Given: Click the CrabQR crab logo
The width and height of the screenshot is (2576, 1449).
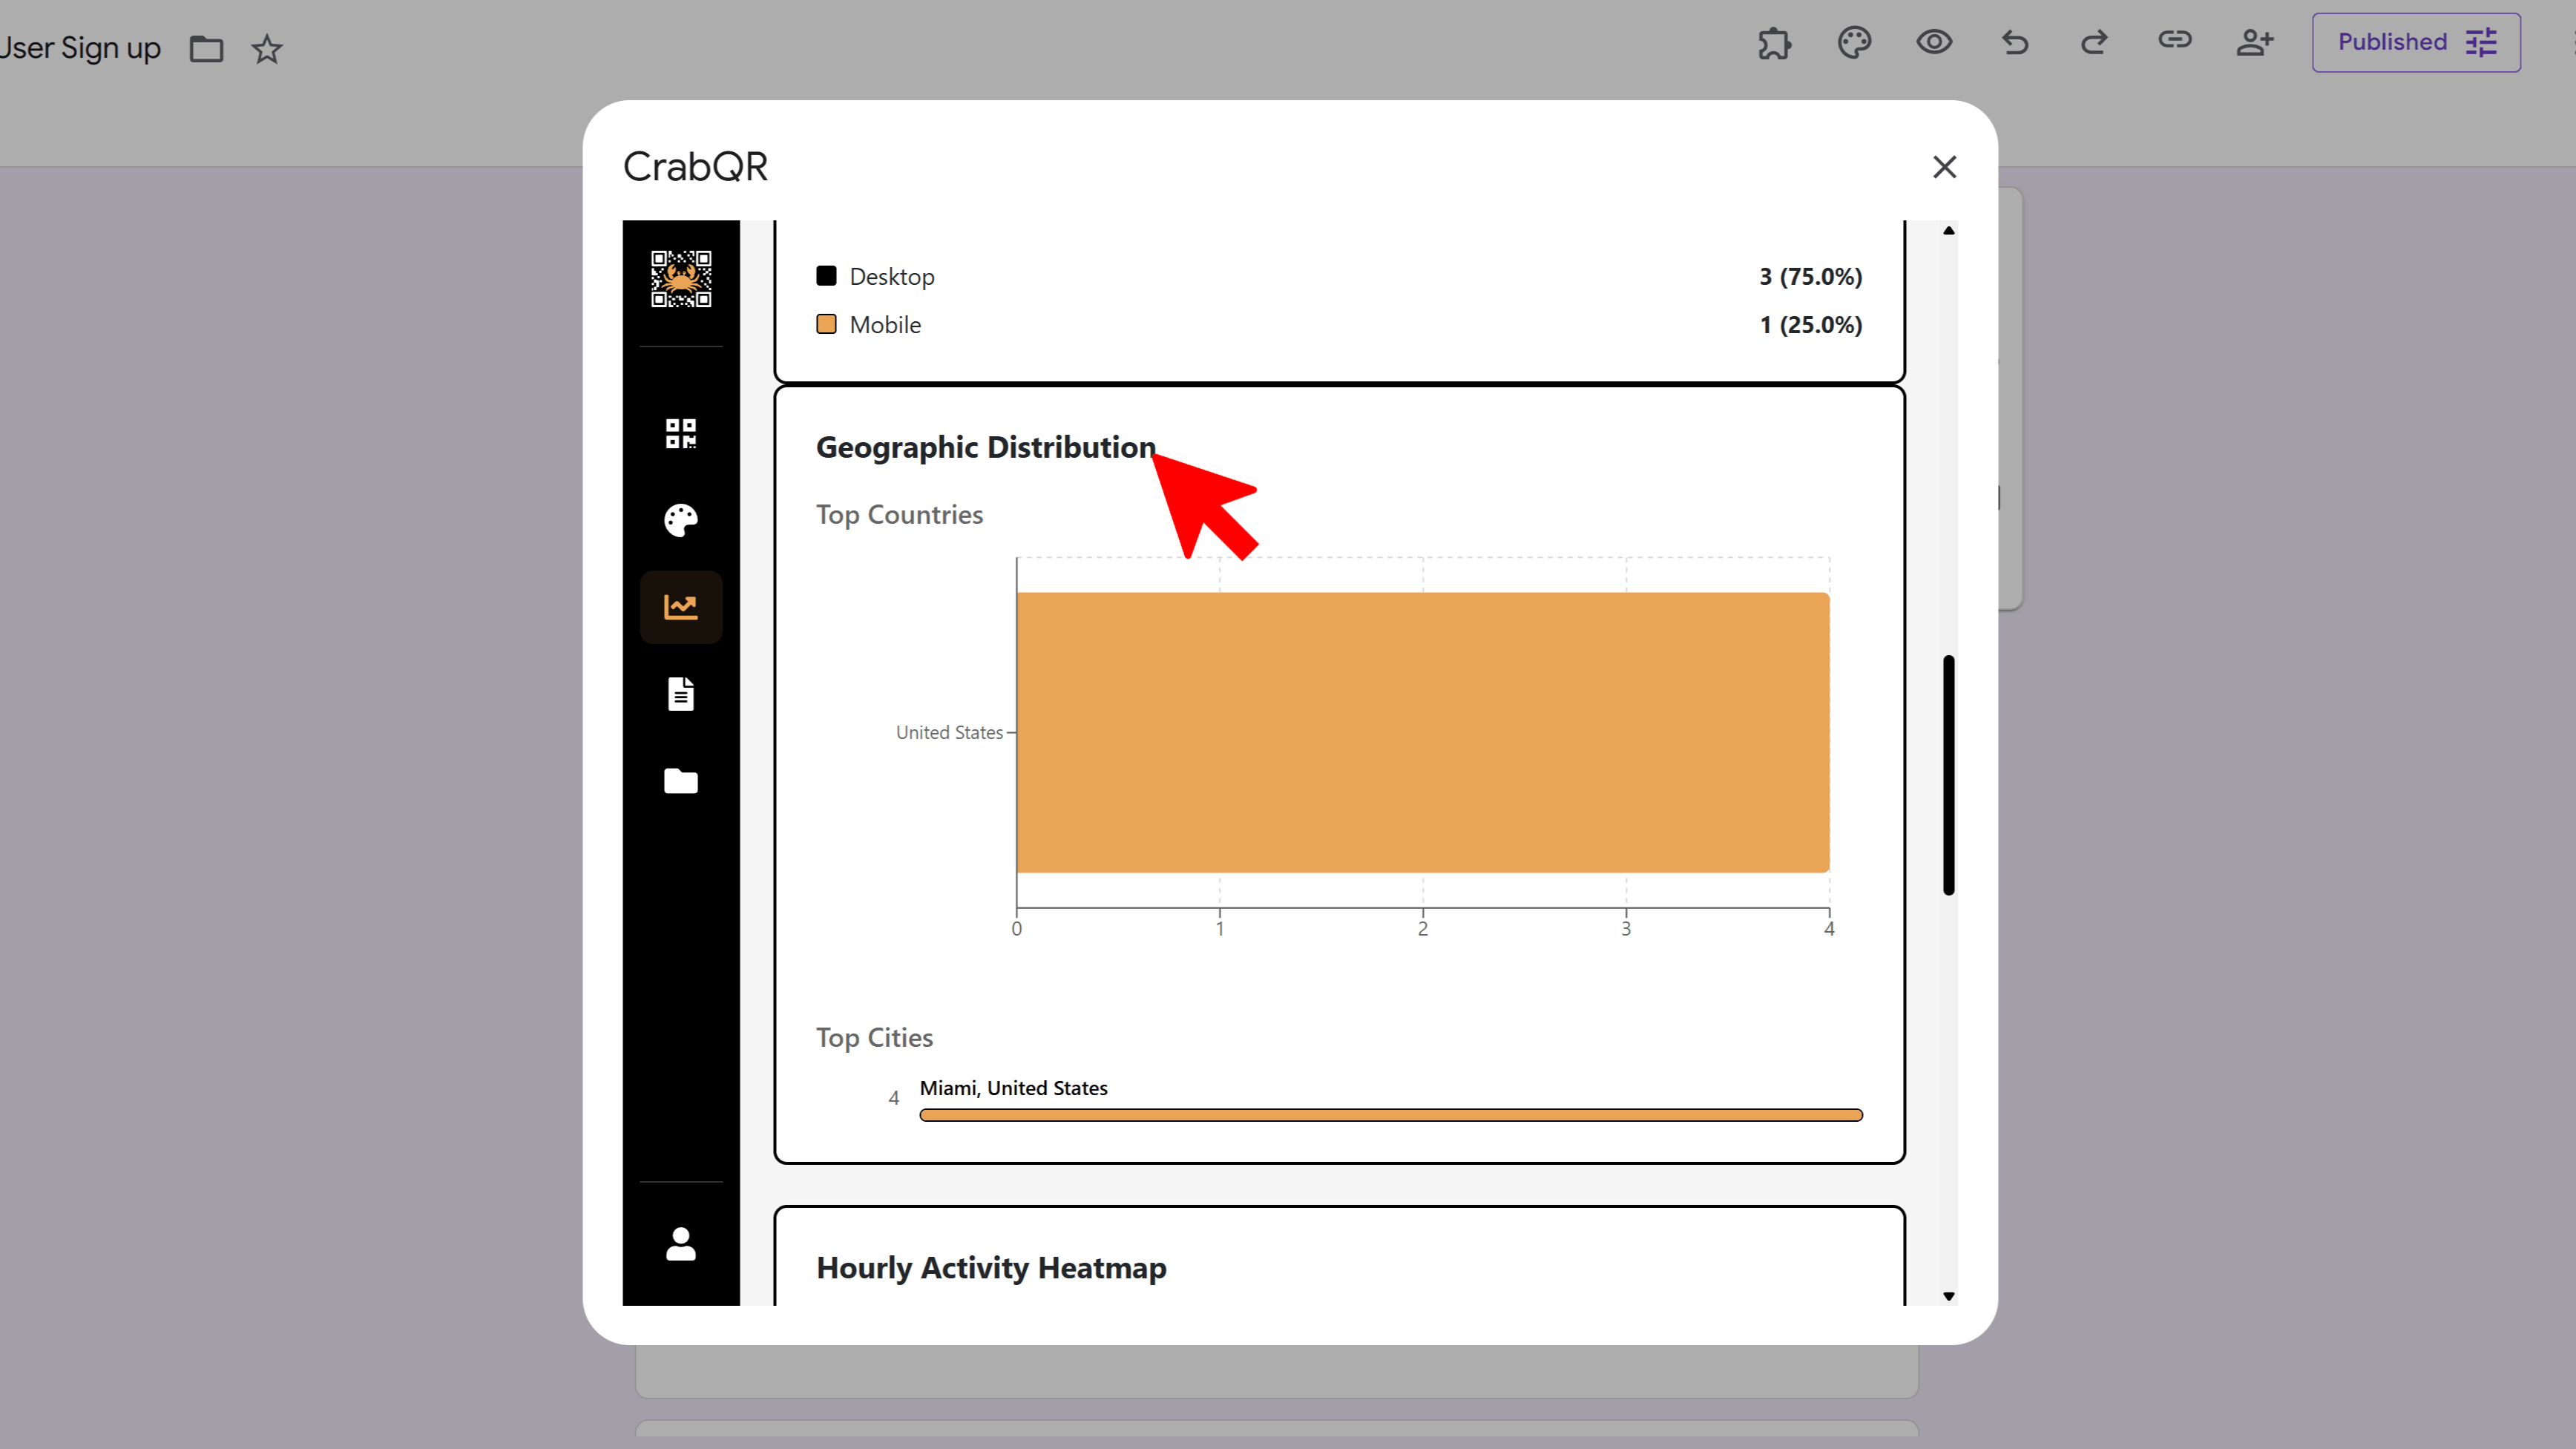Looking at the screenshot, I should pyautogui.click(x=681, y=279).
